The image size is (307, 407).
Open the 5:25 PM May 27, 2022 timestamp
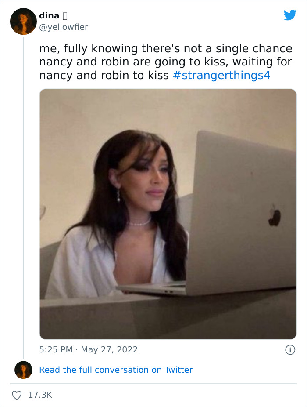(x=88, y=350)
